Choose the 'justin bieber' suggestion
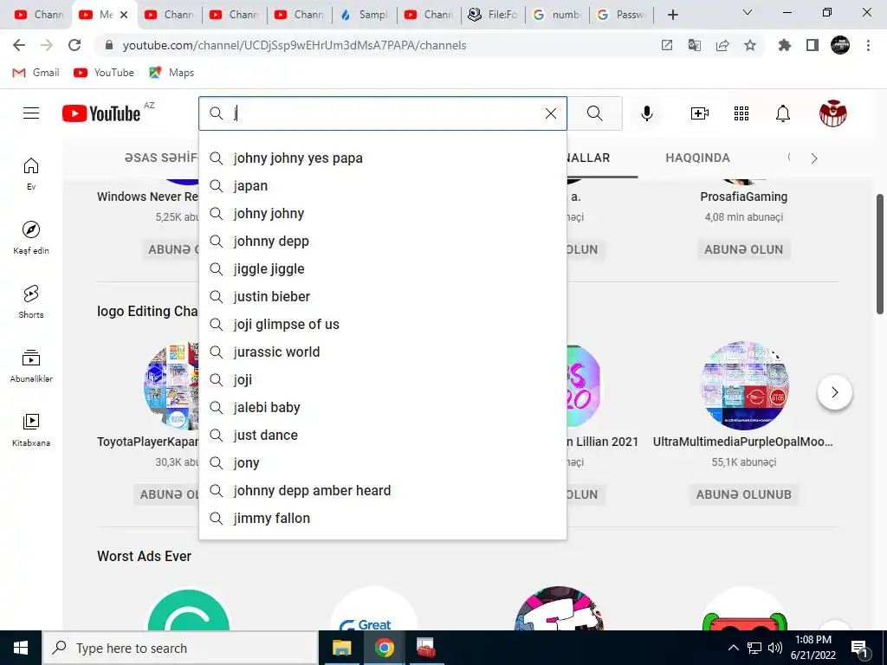 [x=383, y=297]
